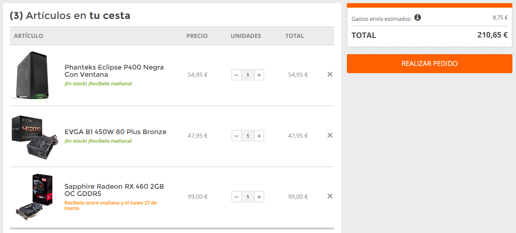The height and width of the screenshot is (233, 516).
Task: Open Sapphire Radeon RX 460 2GB product link
Action: pos(114,190)
